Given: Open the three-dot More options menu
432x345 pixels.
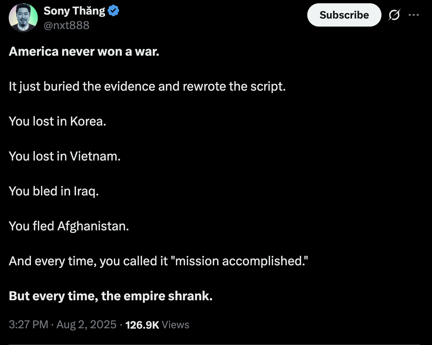Looking at the screenshot, I should tap(414, 15).
